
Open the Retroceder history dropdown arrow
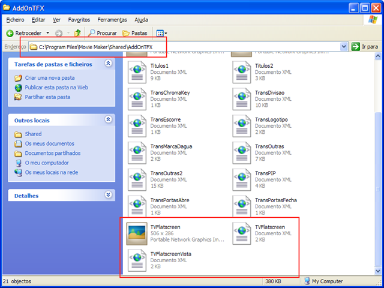tap(48, 33)
